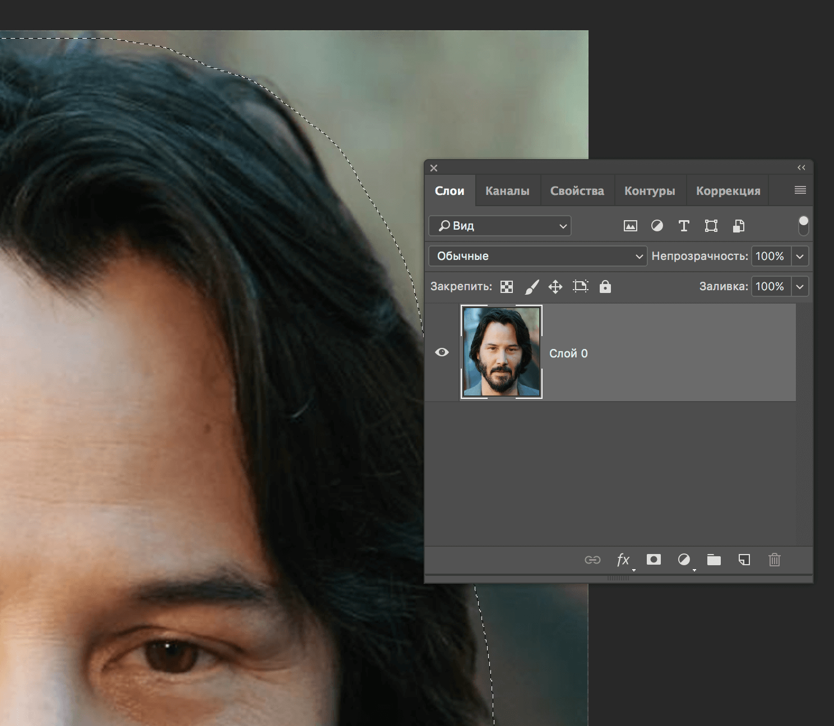This screenshot has height=726, width=834.
Task: Switch to the Каналы tab
Action: [x=507, y=191]
